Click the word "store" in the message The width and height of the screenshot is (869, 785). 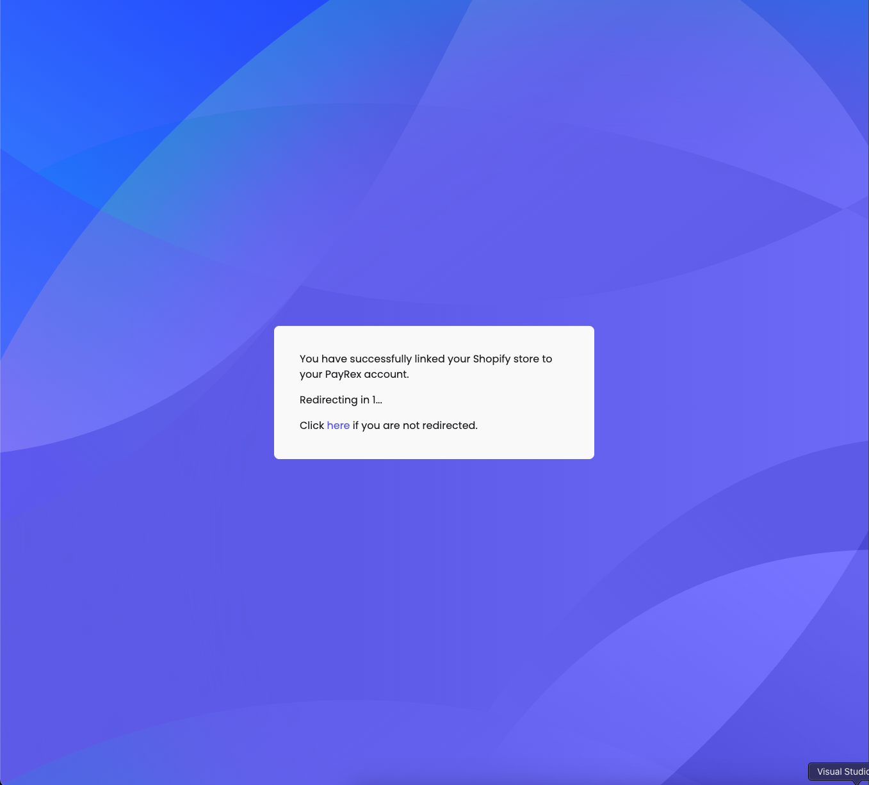(526, 359)
